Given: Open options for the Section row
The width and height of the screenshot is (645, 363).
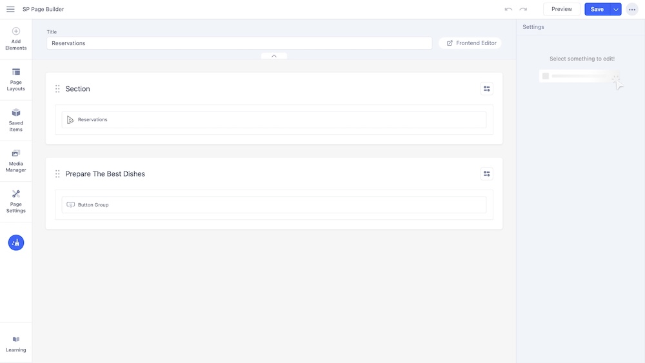Looking at the screenshot, I should point(486,89).
